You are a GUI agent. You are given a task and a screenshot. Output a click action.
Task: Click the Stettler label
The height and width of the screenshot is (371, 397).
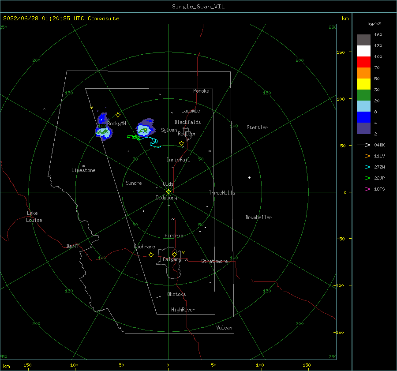pos(257,127)
